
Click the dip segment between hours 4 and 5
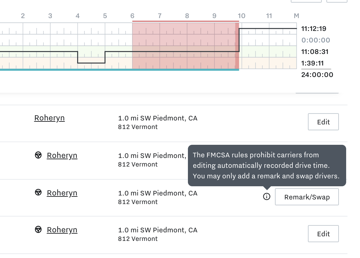[91, 63]
